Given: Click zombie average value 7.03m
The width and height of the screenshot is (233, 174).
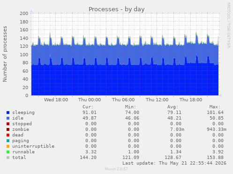Looking at the screenshot, I should click(177, 129).
